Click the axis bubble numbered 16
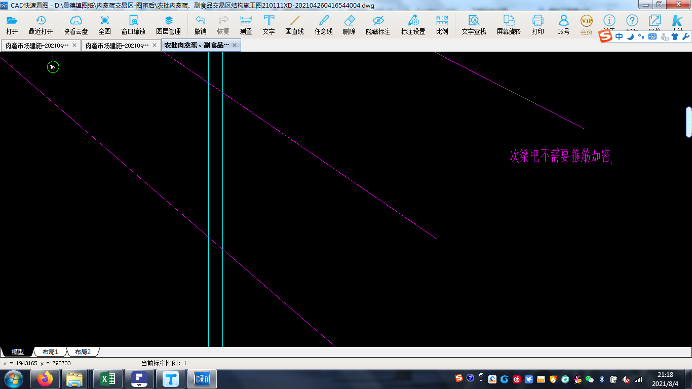The image size is (692, 389). [x=53, y=67]
